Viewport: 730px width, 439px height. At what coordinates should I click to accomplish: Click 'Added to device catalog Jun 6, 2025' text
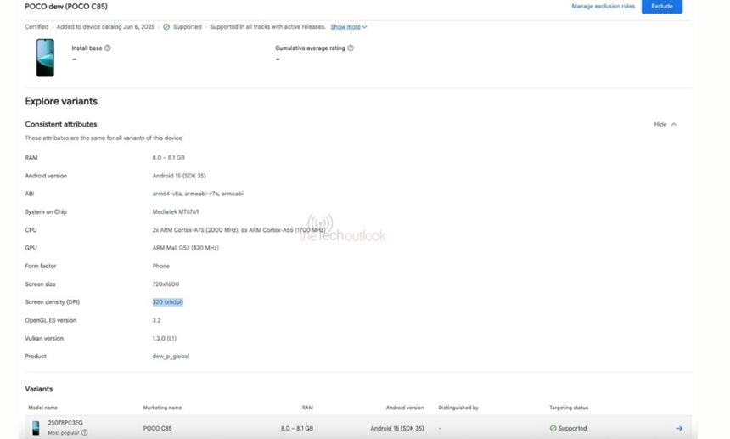click(105, 27)
